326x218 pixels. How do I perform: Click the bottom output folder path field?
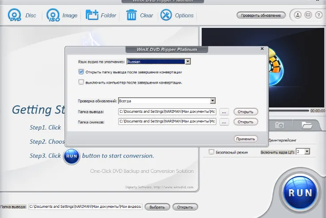tap(85, 207)
